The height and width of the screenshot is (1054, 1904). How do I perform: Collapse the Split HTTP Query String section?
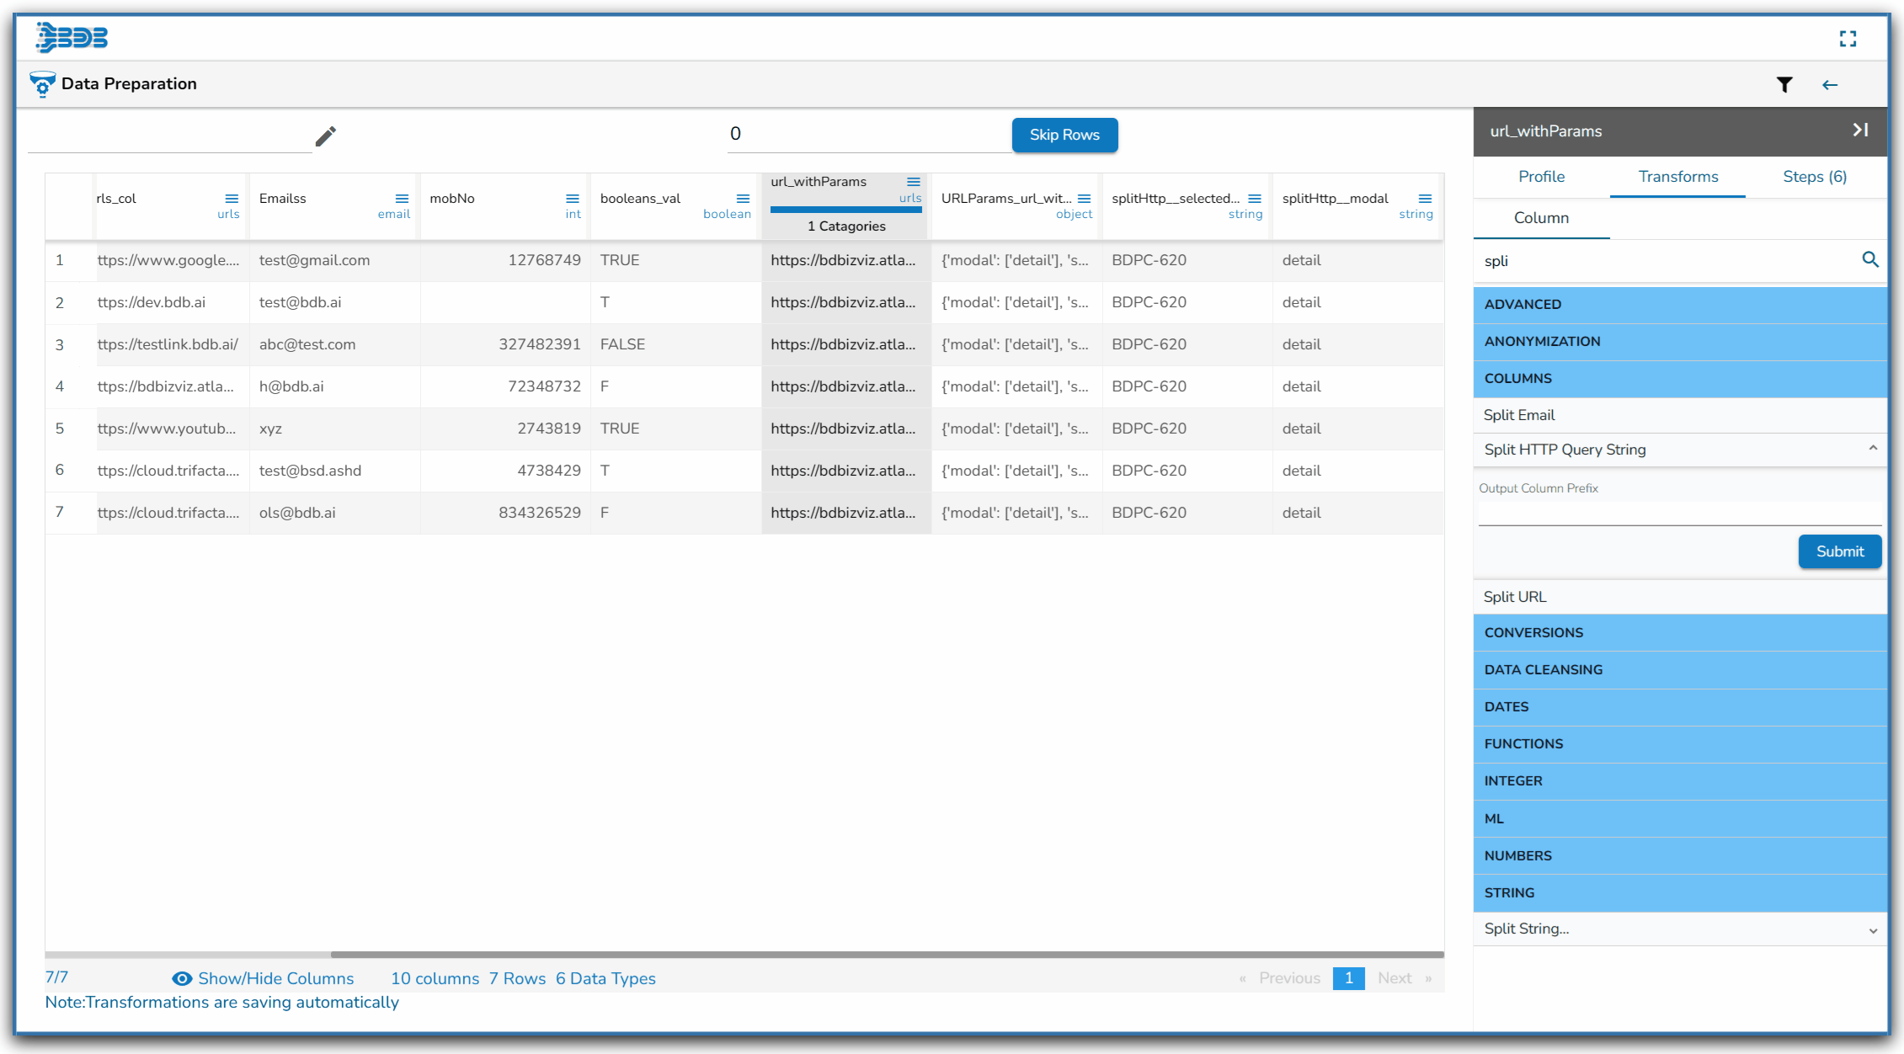coord(1872,449)
